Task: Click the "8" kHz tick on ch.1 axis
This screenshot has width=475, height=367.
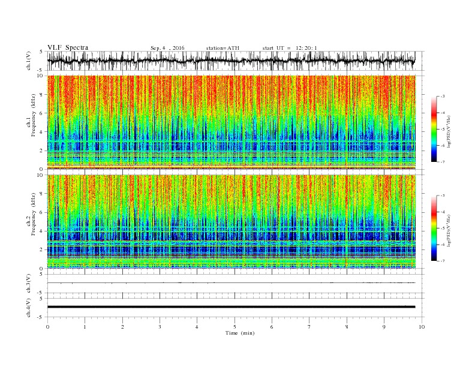Action: [42, 95]
